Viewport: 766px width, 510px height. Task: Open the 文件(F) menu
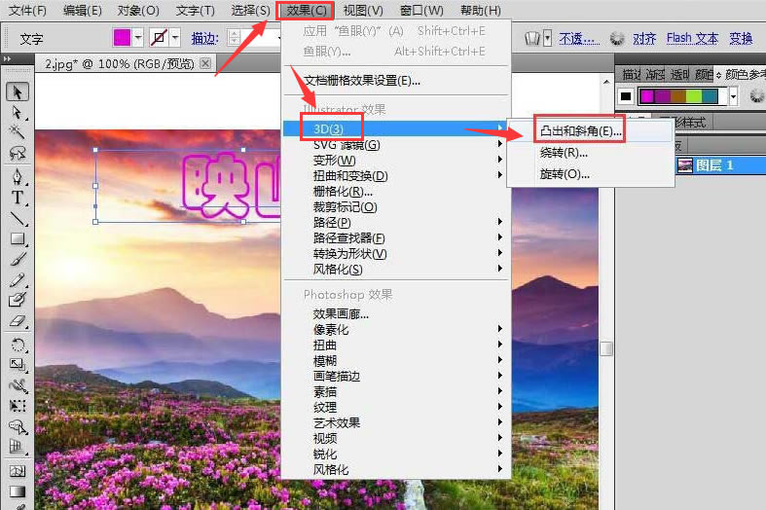[27, 11]
